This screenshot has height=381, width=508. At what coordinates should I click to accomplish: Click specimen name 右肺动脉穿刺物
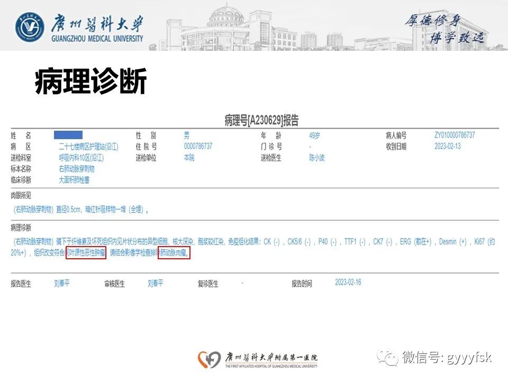click(76, 169)
